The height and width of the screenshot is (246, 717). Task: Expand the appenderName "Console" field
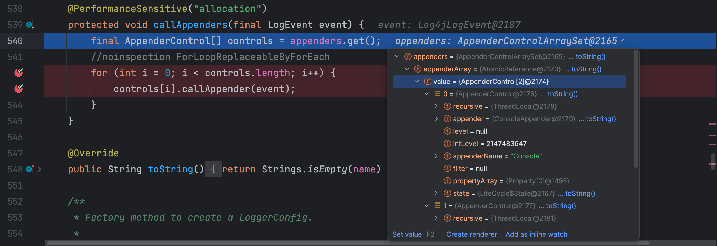coord(437,156)
